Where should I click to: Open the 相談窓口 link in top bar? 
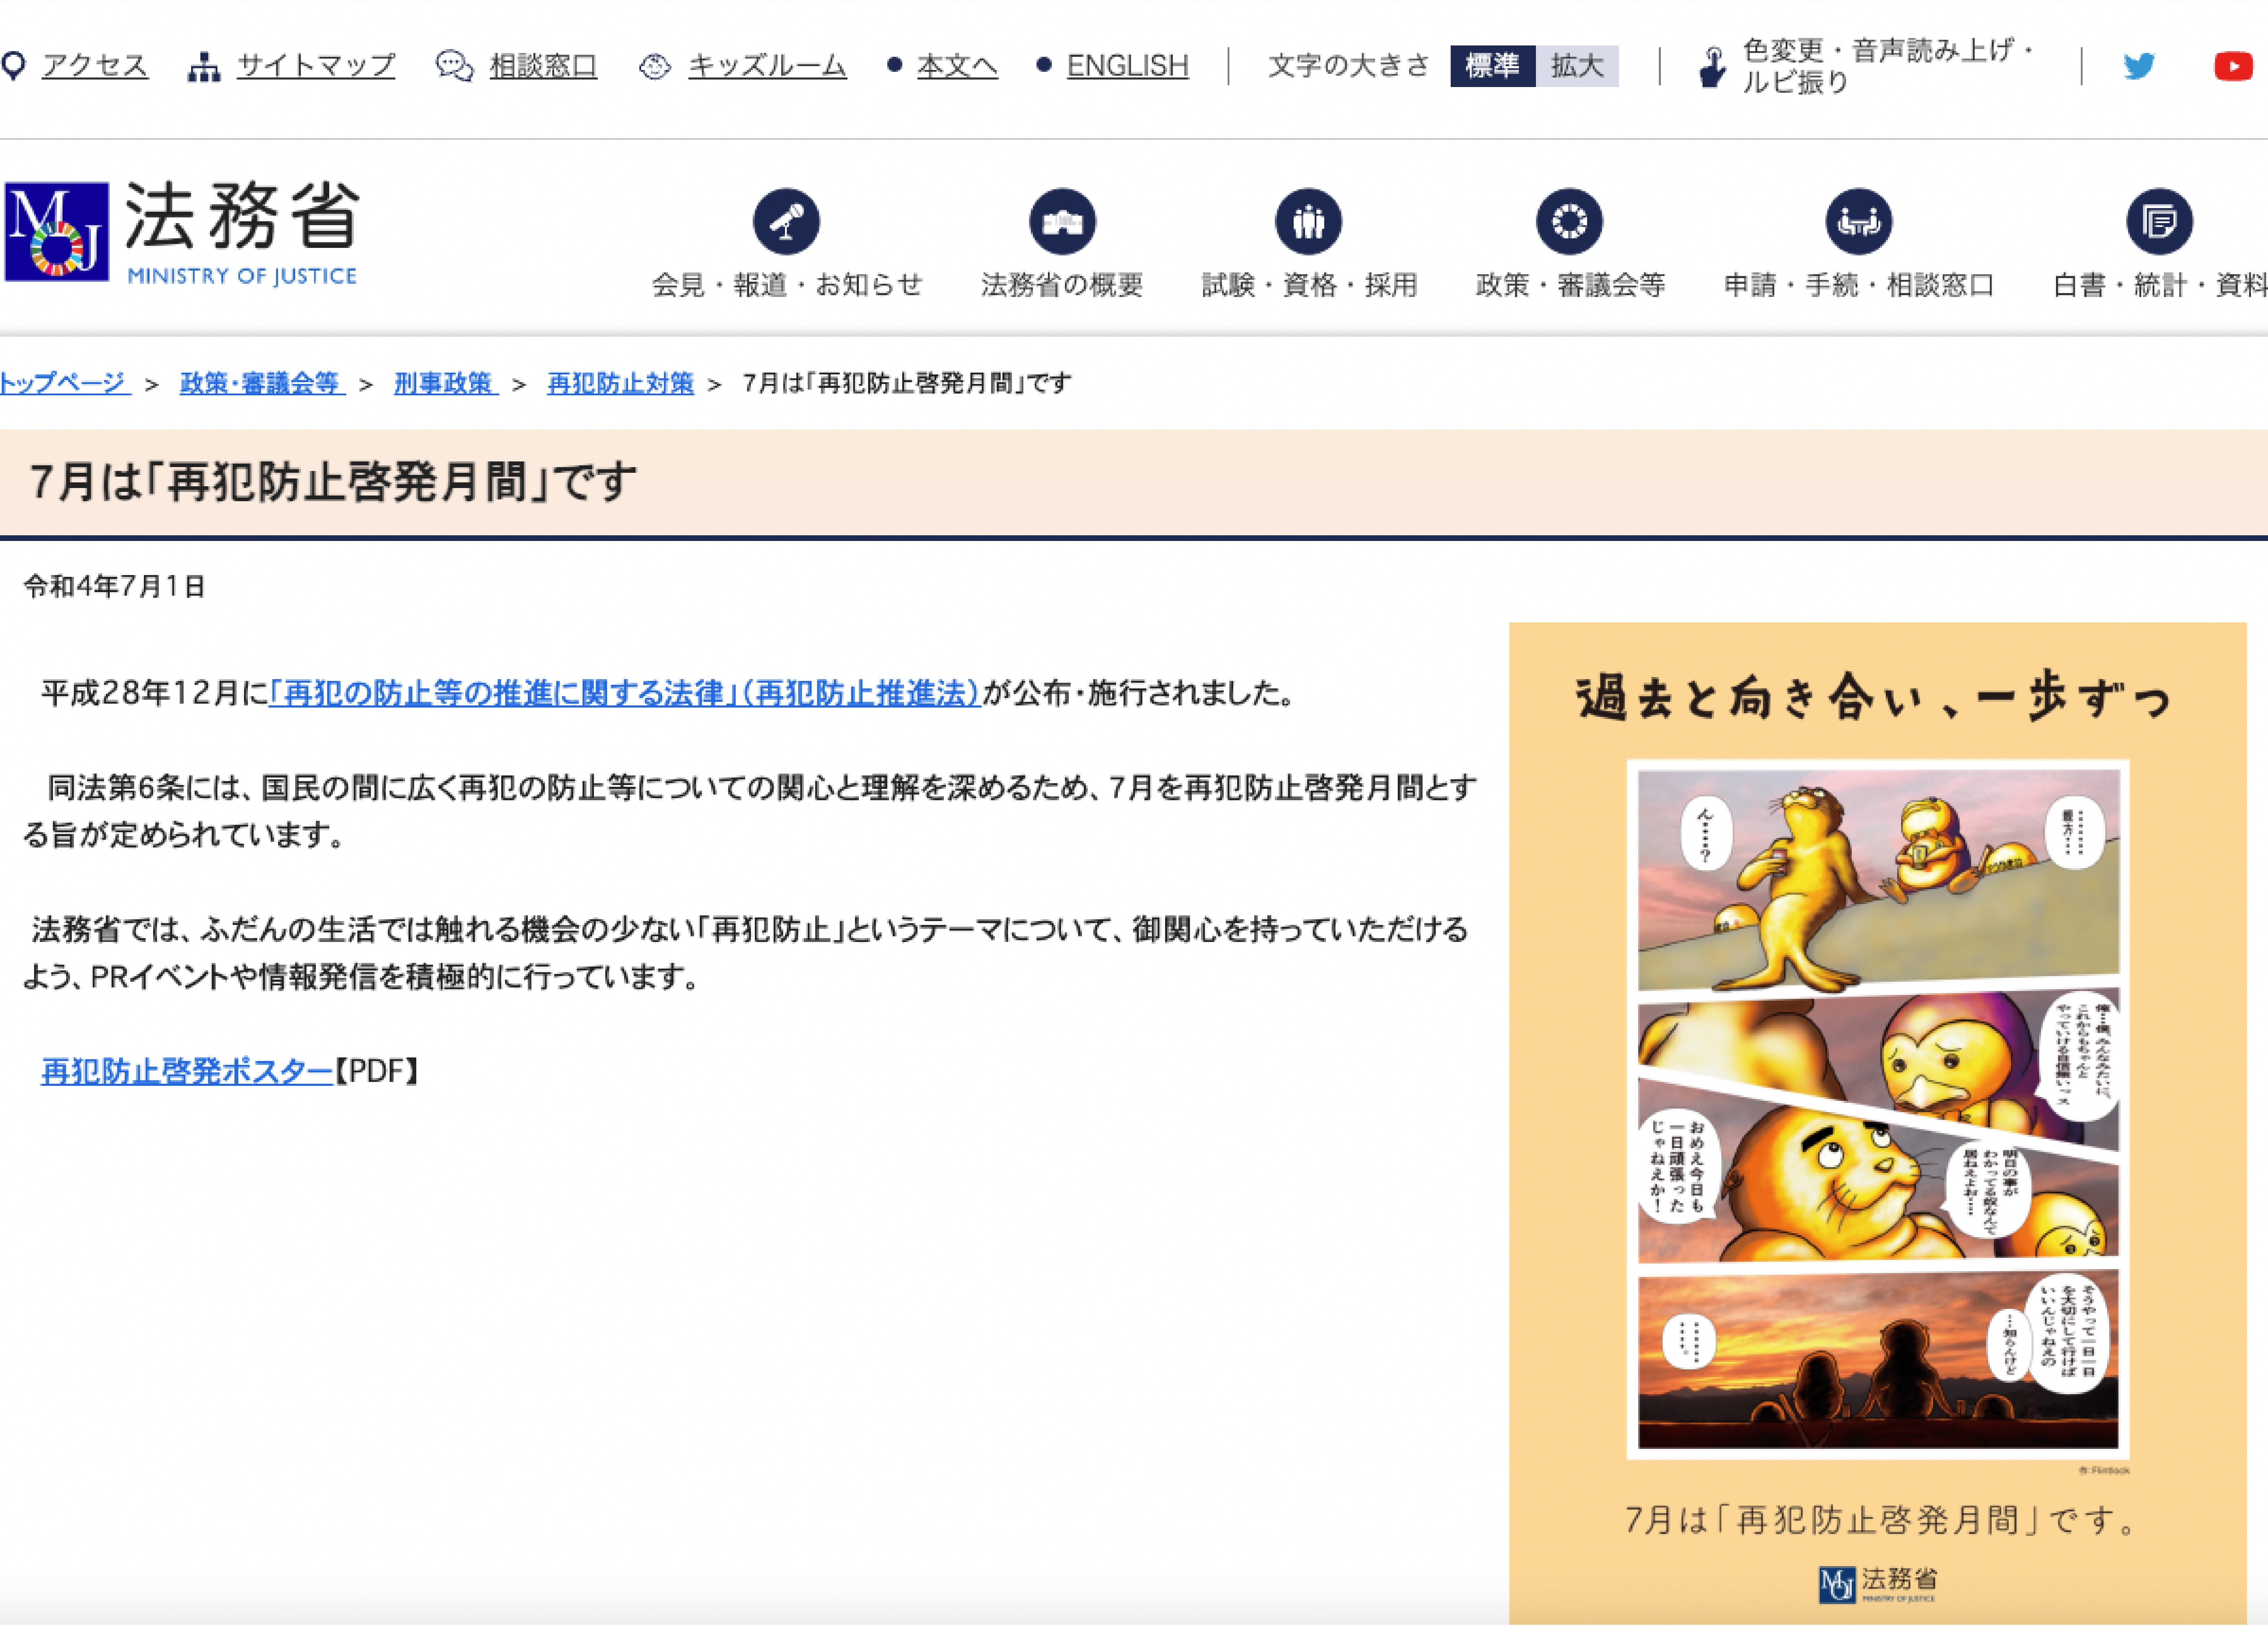click(543, 66)
